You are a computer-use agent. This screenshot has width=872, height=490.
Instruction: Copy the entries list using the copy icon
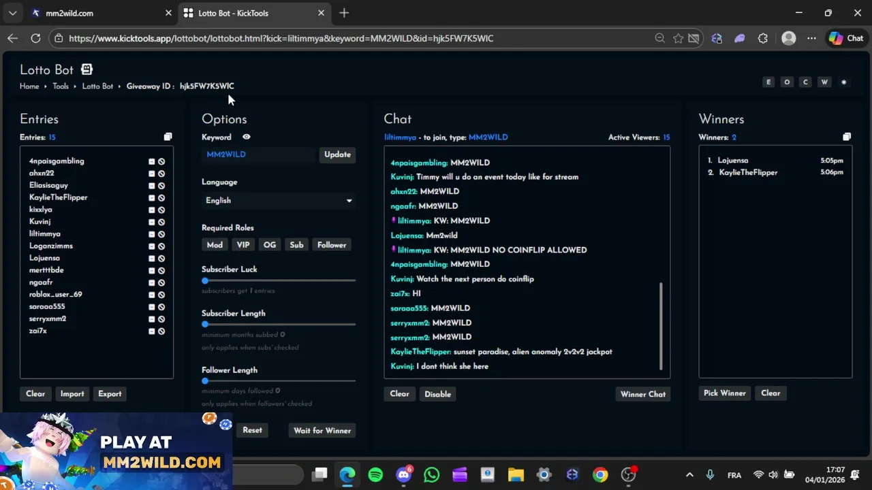coord(168,137)
